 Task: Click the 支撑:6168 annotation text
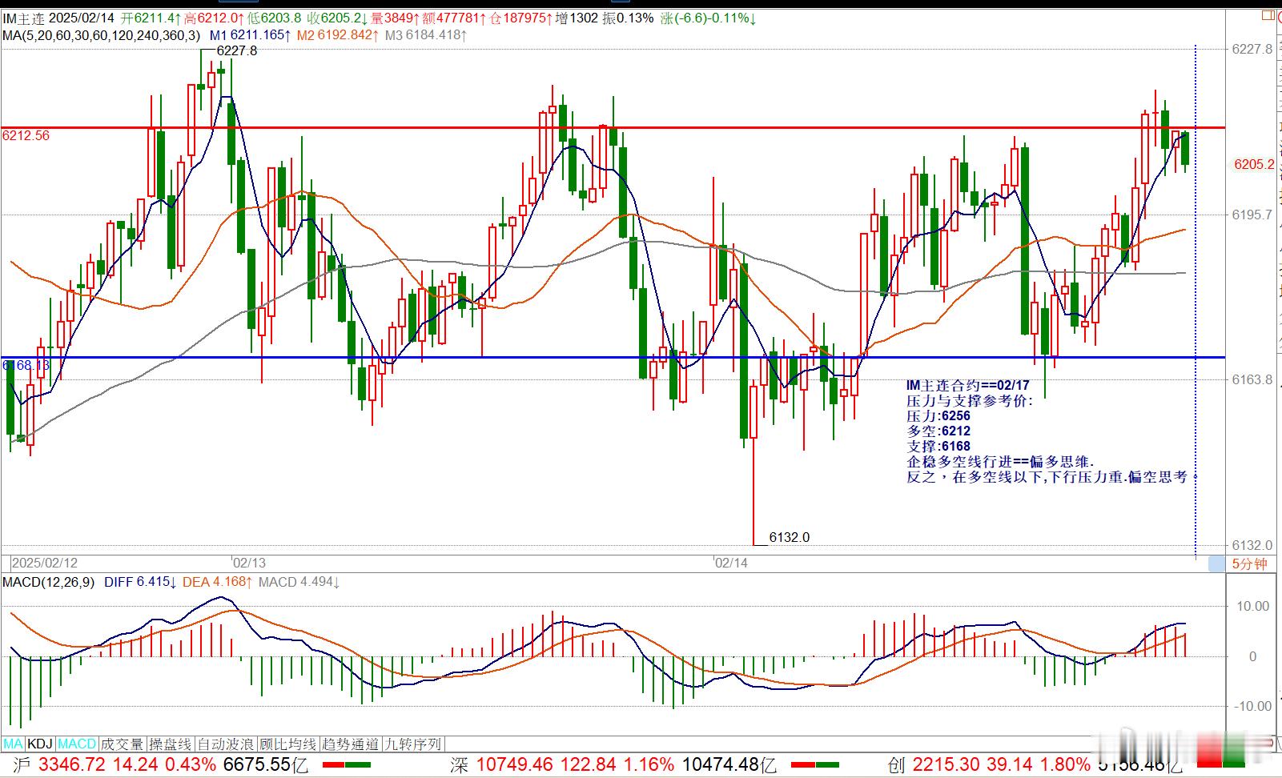(x=938, y=447)
